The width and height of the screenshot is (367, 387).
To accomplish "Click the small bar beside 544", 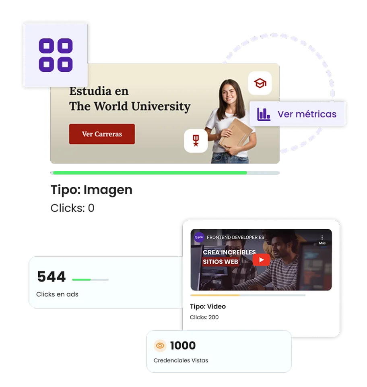I will click(90, 279).
